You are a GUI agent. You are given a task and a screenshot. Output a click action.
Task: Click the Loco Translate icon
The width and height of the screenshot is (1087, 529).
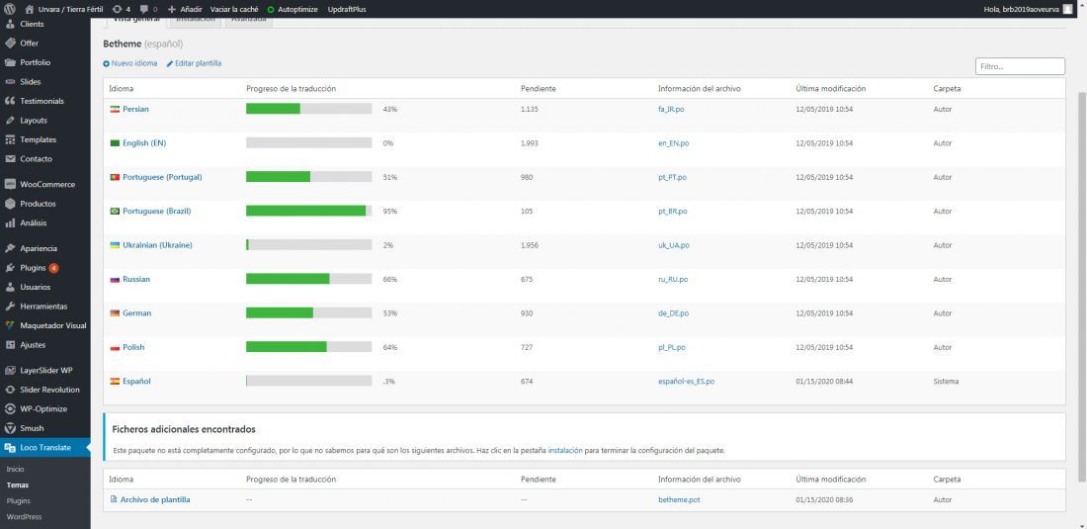coord(10,448)
